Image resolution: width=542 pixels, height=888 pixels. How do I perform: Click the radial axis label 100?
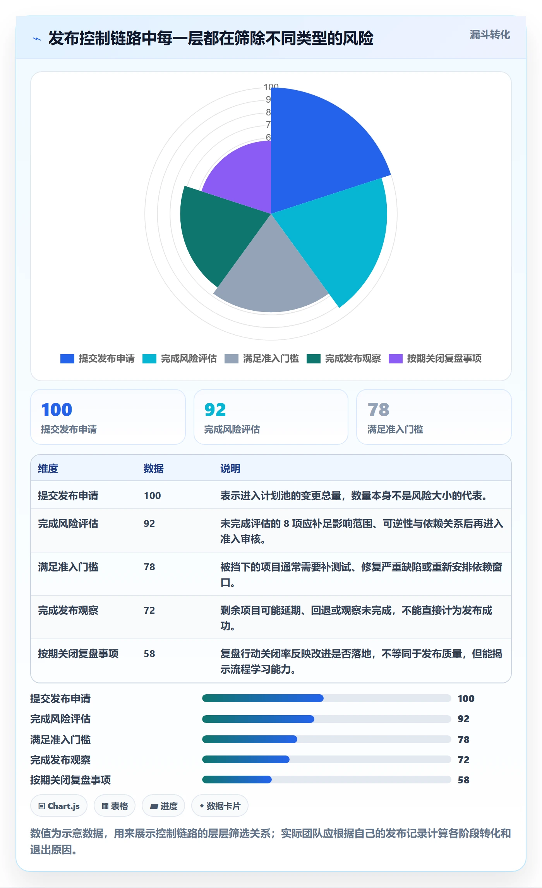(x=271, y=86)
